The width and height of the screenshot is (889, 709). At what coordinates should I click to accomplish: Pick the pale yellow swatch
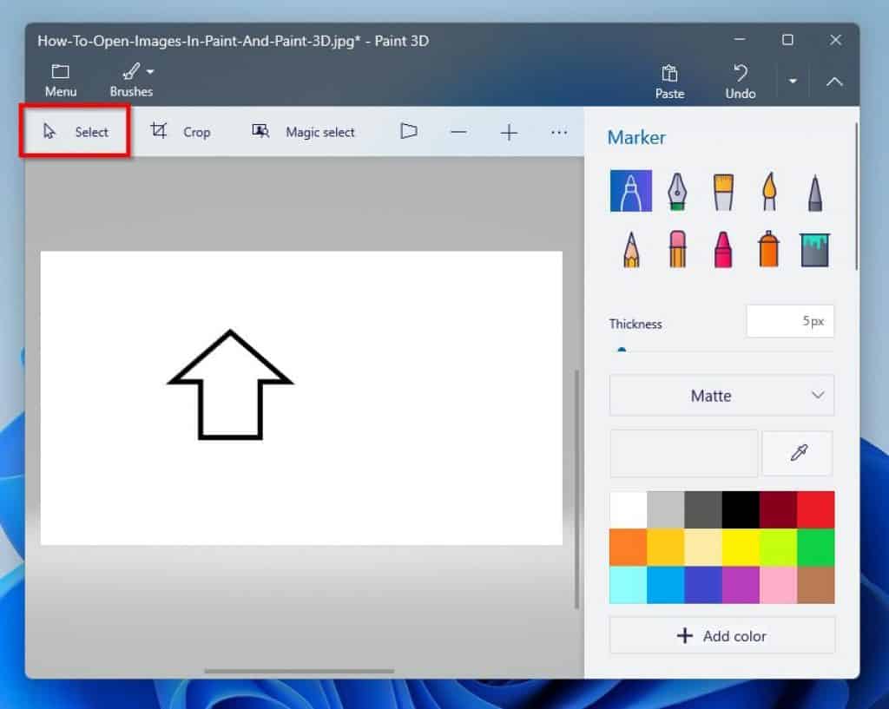tap(702, 547)
